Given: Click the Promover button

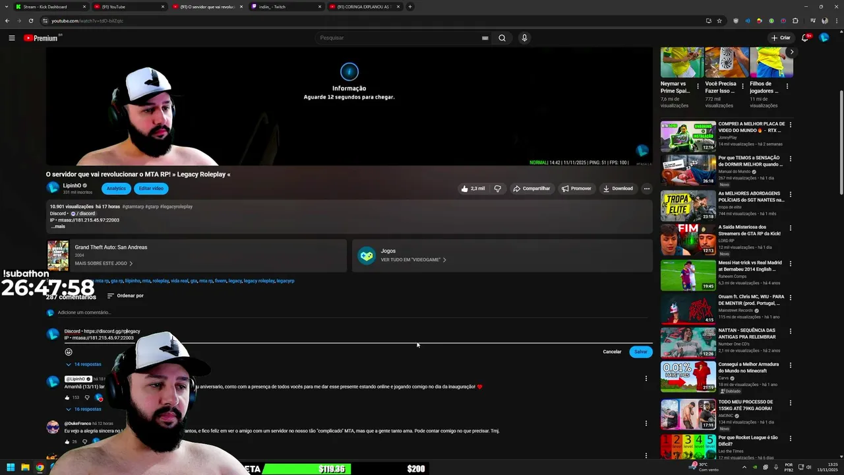Looking at the screenshot, I should coord(576,188).
